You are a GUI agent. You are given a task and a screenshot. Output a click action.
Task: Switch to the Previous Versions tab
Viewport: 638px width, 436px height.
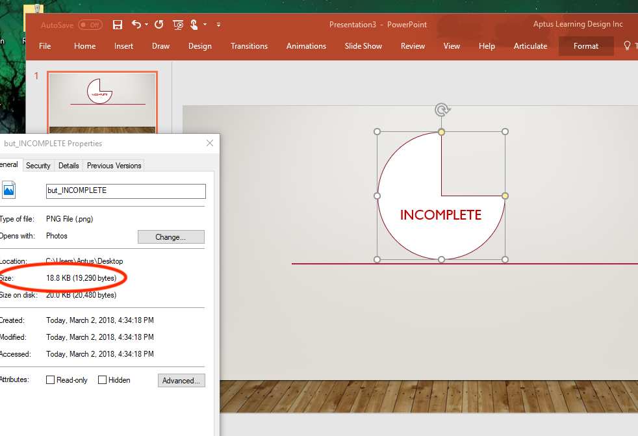click(x=113, y=165)
